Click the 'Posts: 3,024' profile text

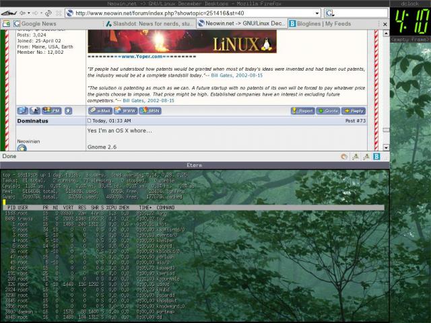[32, 35]
